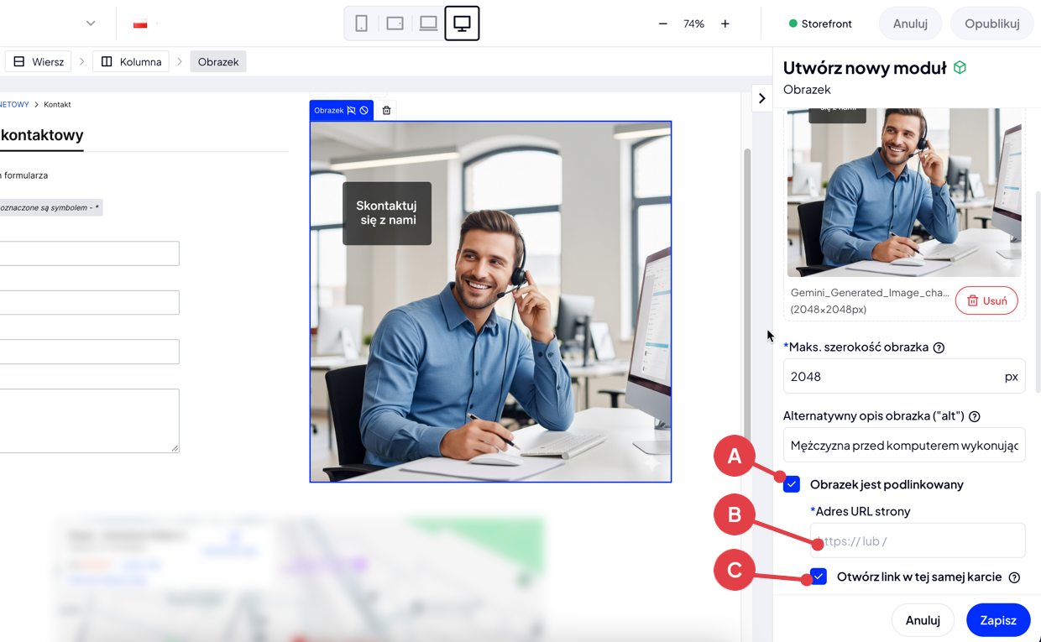Click the Usuń button to remove image
The height and width of the screenshot is (642, 1041).
(986, 300)
